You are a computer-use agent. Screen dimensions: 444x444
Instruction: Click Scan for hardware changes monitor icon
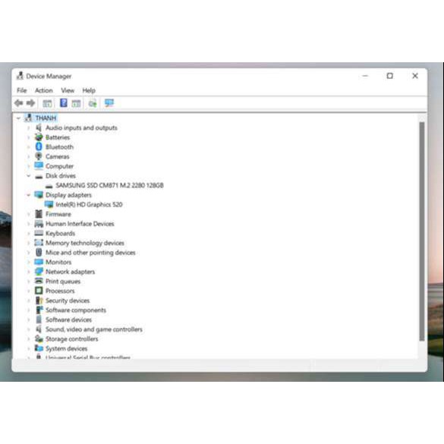pos(109,102)
